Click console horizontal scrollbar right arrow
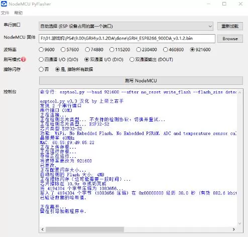The width and height of the screenshot is (248, 237). pos(234,229)
